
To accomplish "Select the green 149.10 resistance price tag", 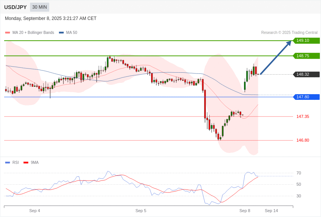I will 306,41.
